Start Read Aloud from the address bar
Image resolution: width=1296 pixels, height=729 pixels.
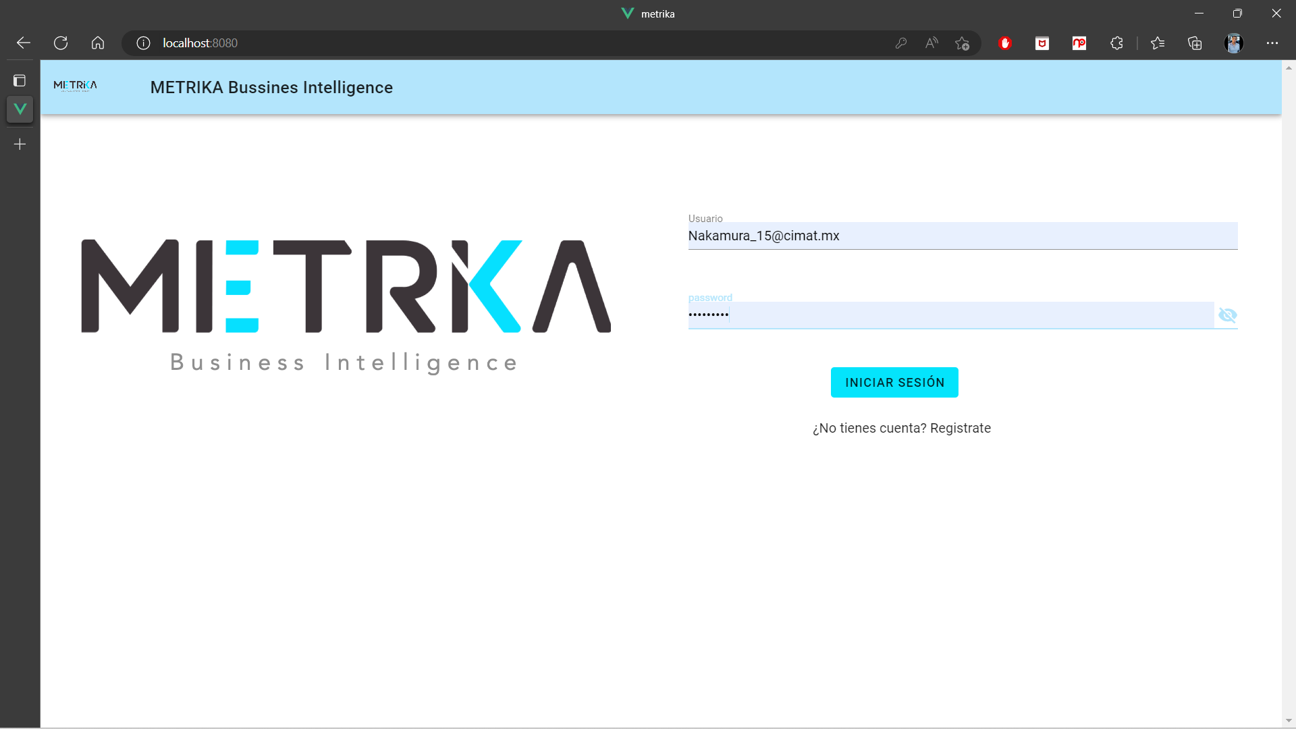pyautogui.click(x=932, y=43)
